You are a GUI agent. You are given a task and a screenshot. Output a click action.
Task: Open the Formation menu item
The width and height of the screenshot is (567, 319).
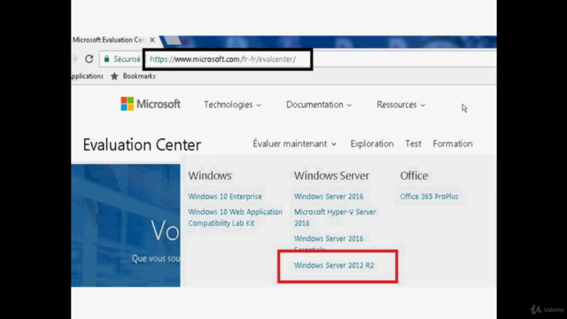(x=453, y=144)
